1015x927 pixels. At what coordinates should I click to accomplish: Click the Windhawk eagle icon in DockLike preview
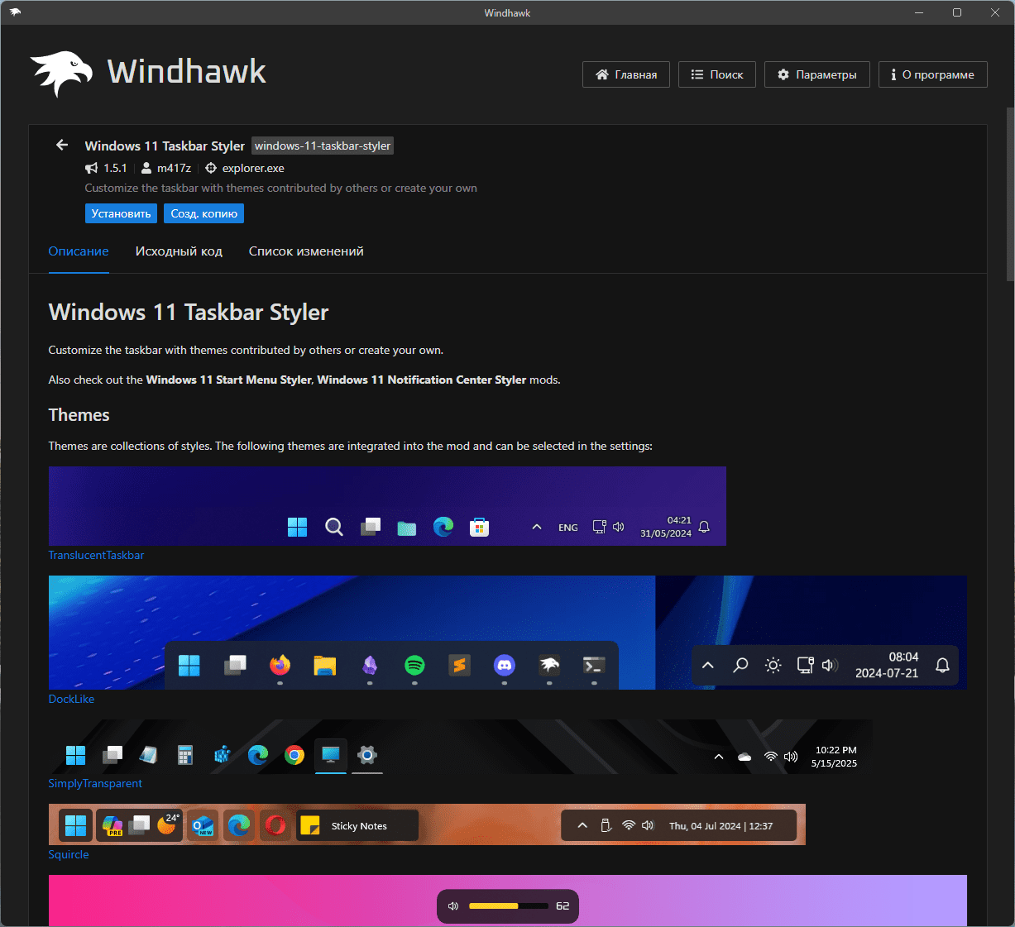coord(549,665)
